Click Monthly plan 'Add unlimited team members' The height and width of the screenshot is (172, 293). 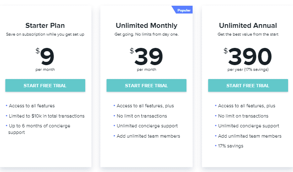tap(148, 136)
